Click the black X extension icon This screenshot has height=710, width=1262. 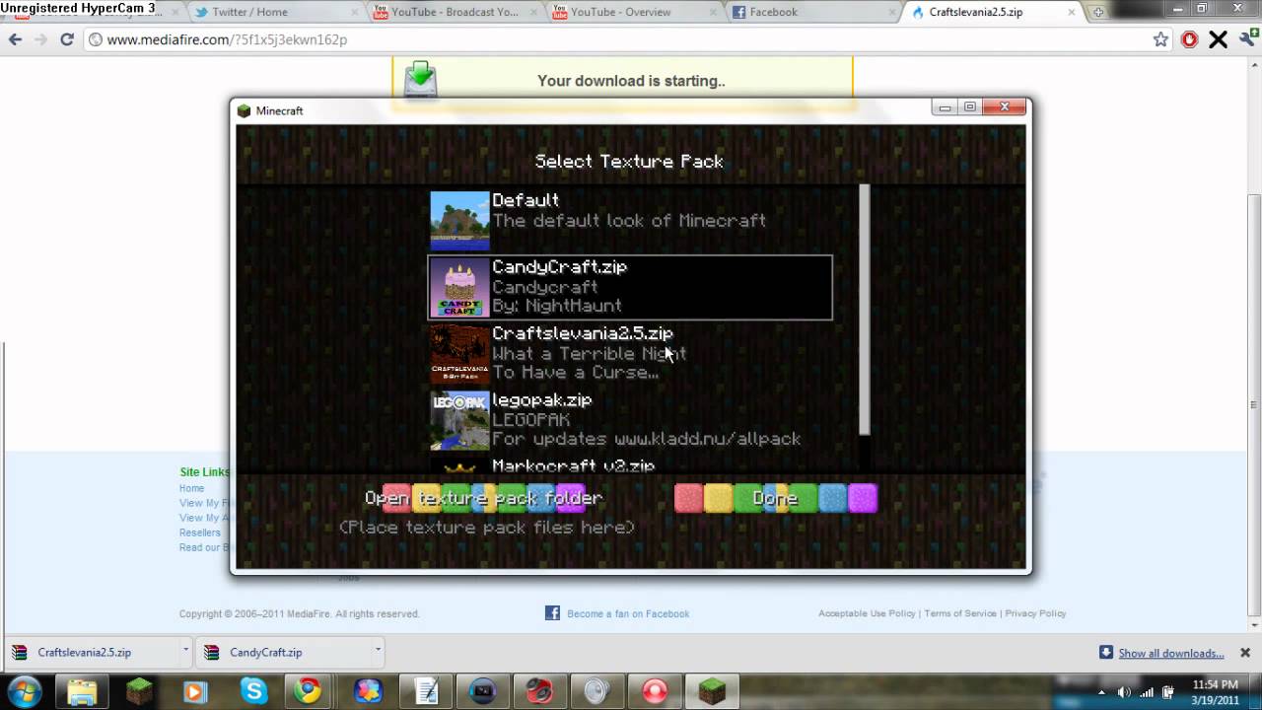1218,39
